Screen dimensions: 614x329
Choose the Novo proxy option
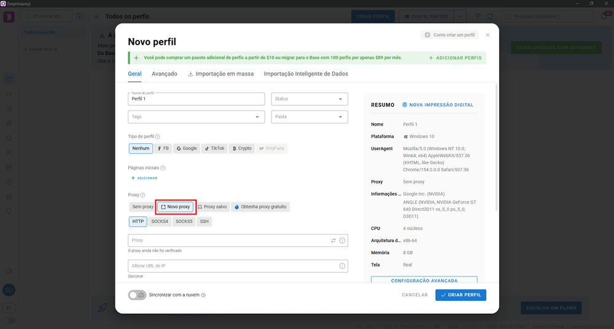(176, 206)
